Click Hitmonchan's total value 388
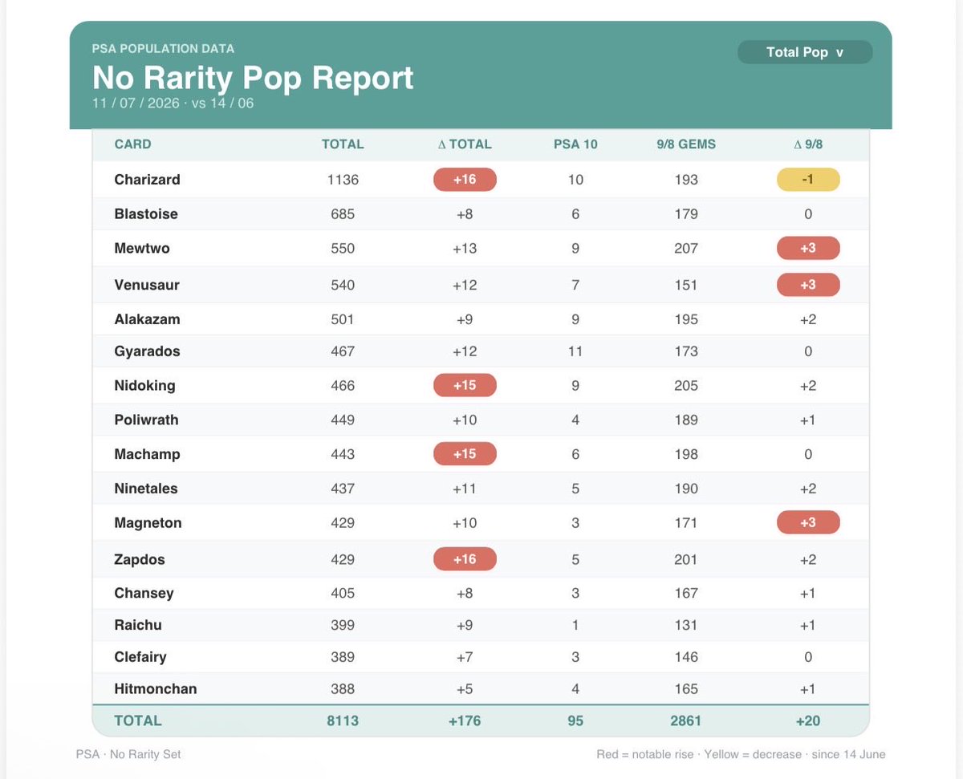 click(343, 689)
